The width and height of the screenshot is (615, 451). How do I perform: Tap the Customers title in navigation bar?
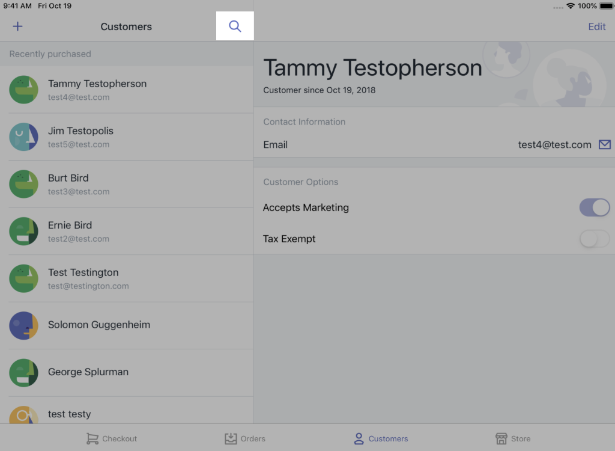click(126, 26)
